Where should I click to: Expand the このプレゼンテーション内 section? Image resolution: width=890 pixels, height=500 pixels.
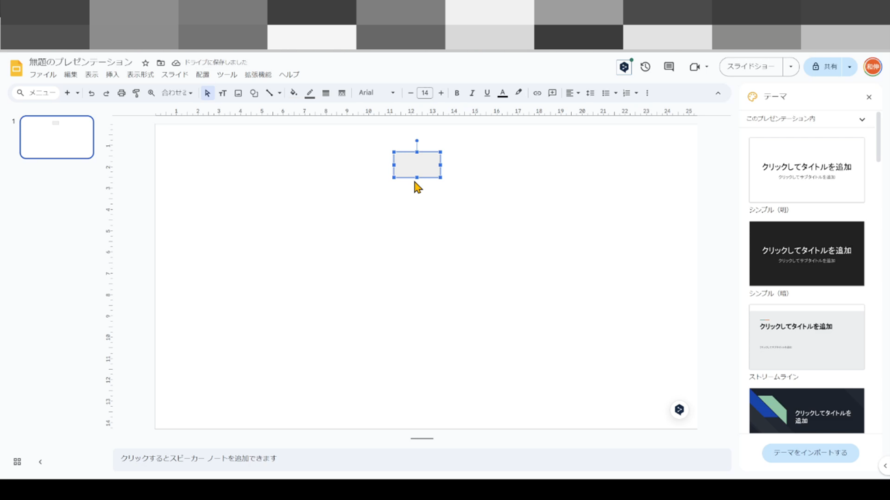coord(806,119)
